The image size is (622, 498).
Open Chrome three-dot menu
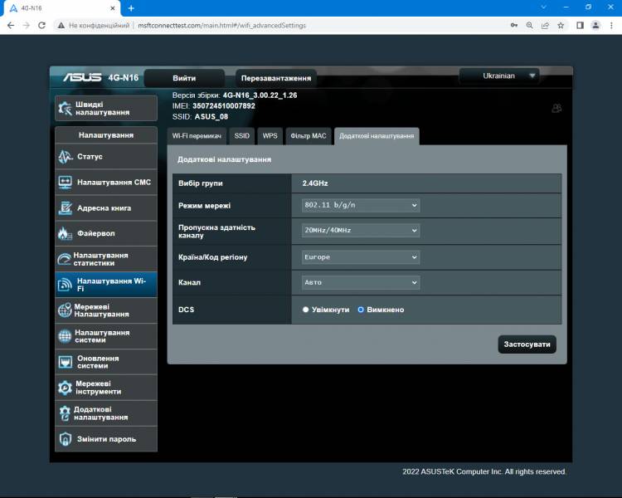[x=611, y=26]
